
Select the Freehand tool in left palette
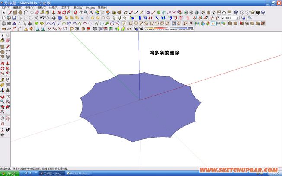coord(8,57)
